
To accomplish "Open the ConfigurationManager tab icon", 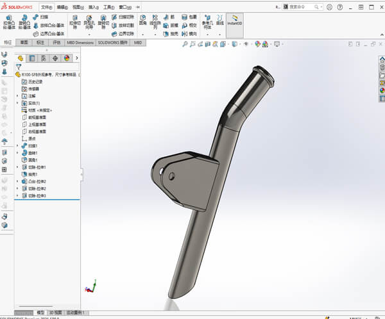I will coord(44,58).
